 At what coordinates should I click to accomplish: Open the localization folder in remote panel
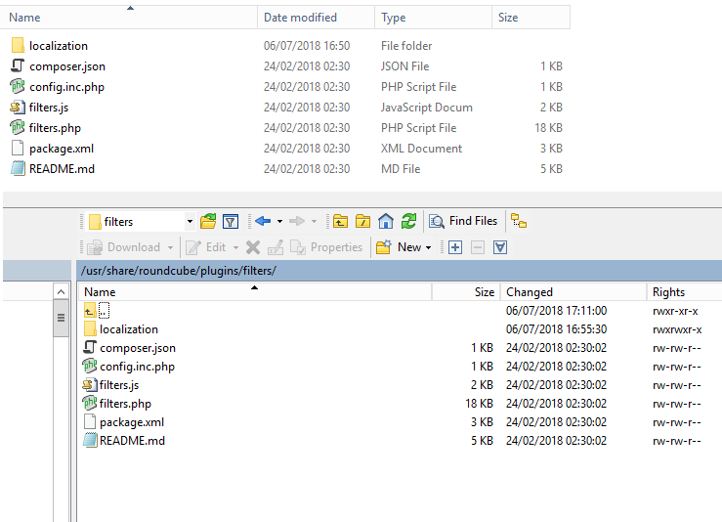pyautogui.click(x=128, y=329)
